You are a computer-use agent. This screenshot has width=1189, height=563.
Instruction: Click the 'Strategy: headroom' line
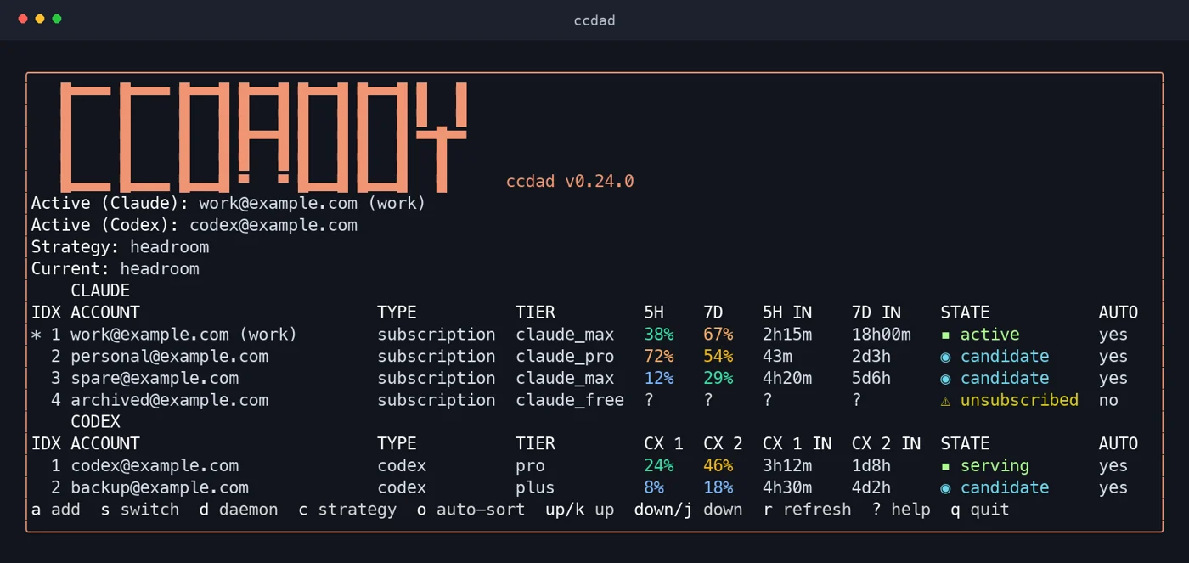coord(120,247)
